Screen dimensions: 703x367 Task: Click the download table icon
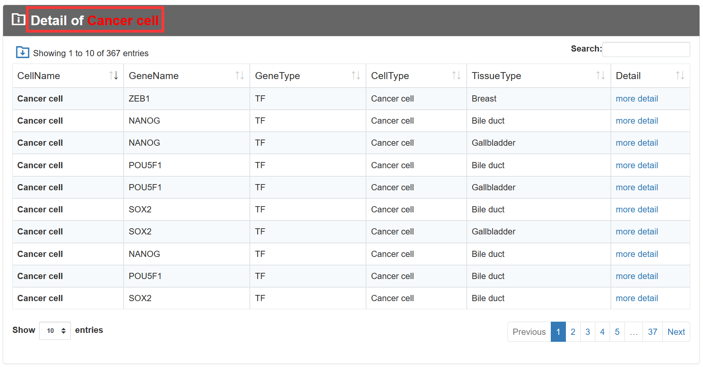coord(22,52)
